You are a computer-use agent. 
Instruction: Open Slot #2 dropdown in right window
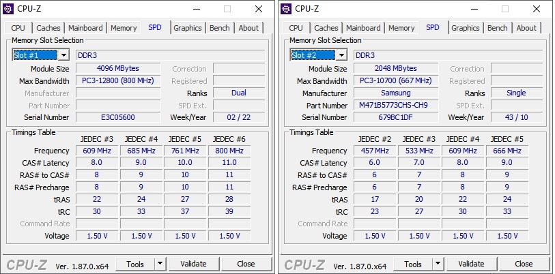[x=319, y=55]
